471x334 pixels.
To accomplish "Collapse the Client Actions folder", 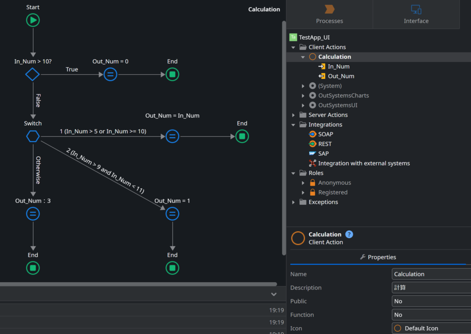I will (293, 47).
